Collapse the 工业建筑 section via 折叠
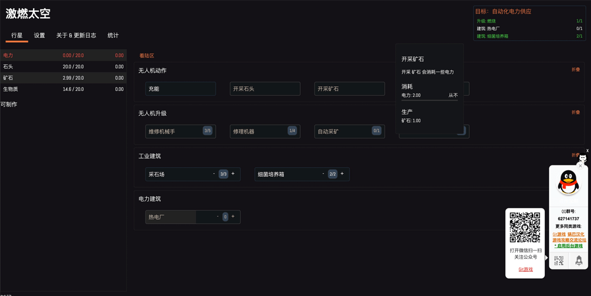This screenshot has height=296, width=591. [575, 155]
